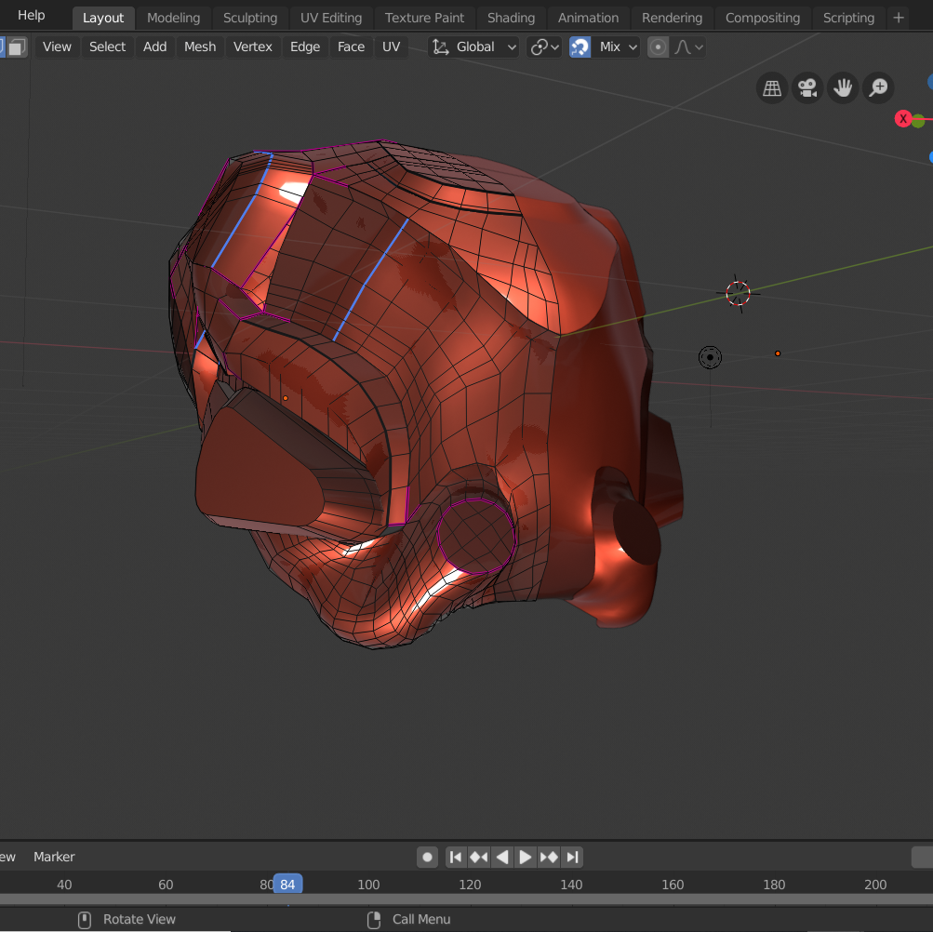Click frame 180 on the timeline ruler
Image resolution: width=933 pixels, height=932 pixels.
coord(774,885)
